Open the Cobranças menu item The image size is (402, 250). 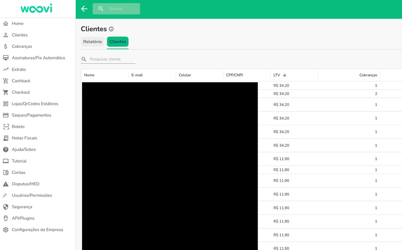click(x=38, y=46)
